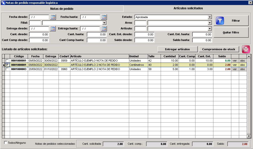Viewport: 253px width, 149px height.
Task: Close the Notas de pedido window
Action: (250, 3)
